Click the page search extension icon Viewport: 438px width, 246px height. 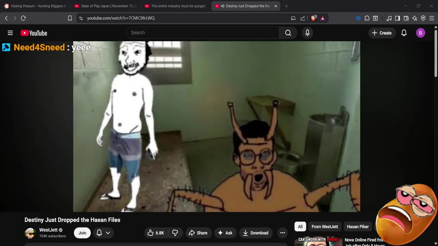pyautogui.click(x=375, y=18)
